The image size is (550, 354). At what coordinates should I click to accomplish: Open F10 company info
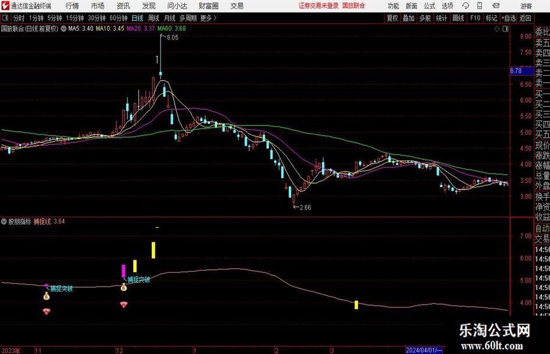pos(476,18)
